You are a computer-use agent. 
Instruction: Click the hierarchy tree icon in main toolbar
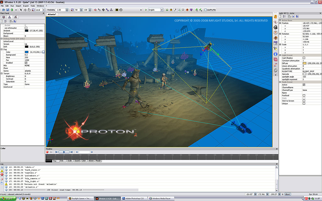click(x=111, y=10)
